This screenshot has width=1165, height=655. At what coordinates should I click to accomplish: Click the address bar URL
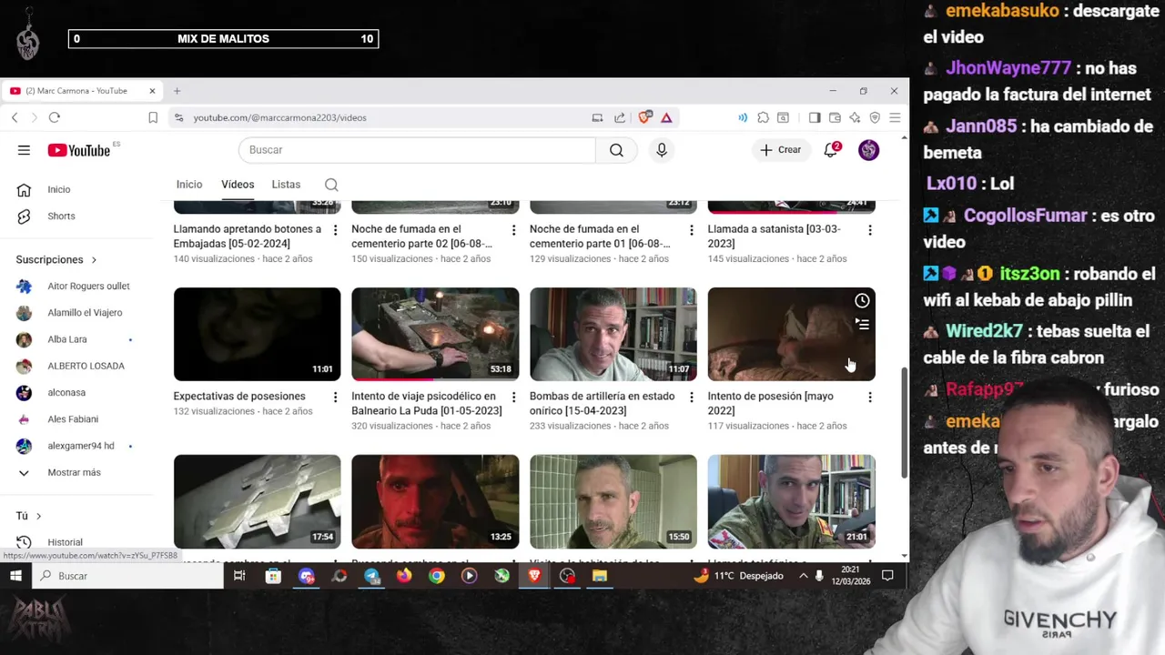pyautogui.click(x=279, y=117)
